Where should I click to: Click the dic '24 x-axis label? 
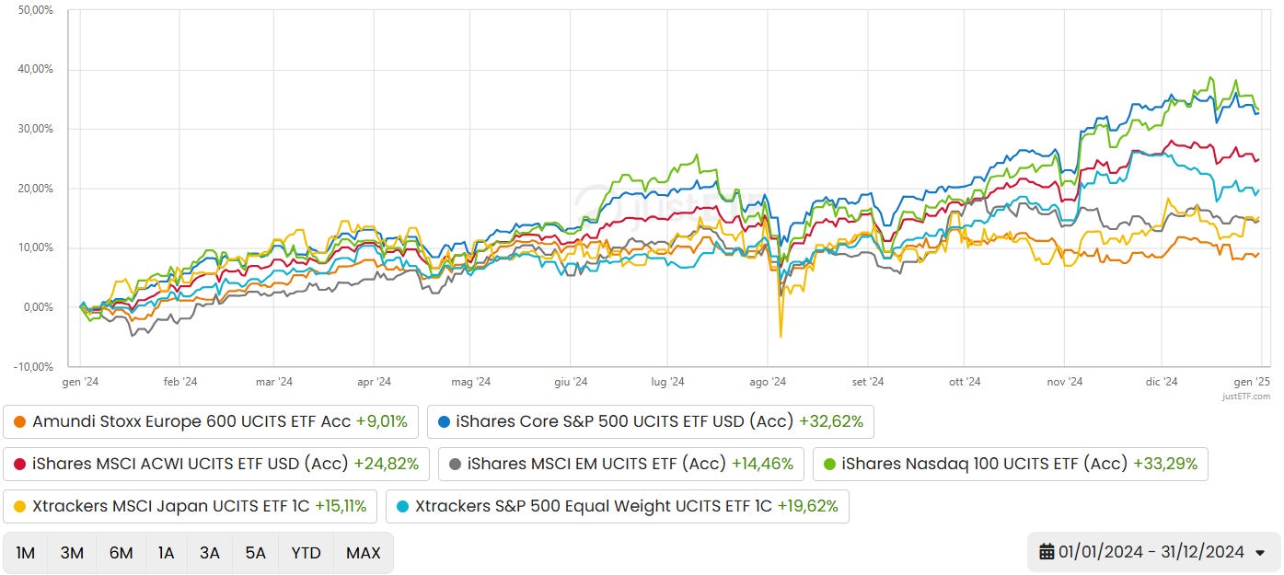1161,381
